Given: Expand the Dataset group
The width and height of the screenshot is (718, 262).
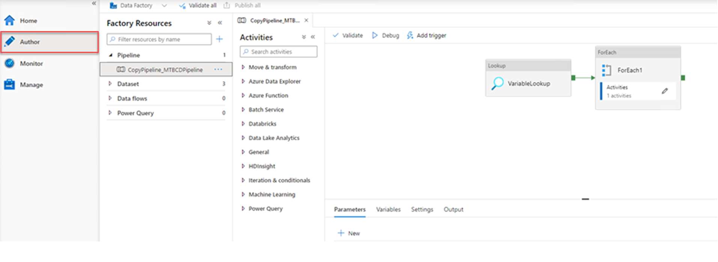Looking at the screenshot, I should point(110,84).
